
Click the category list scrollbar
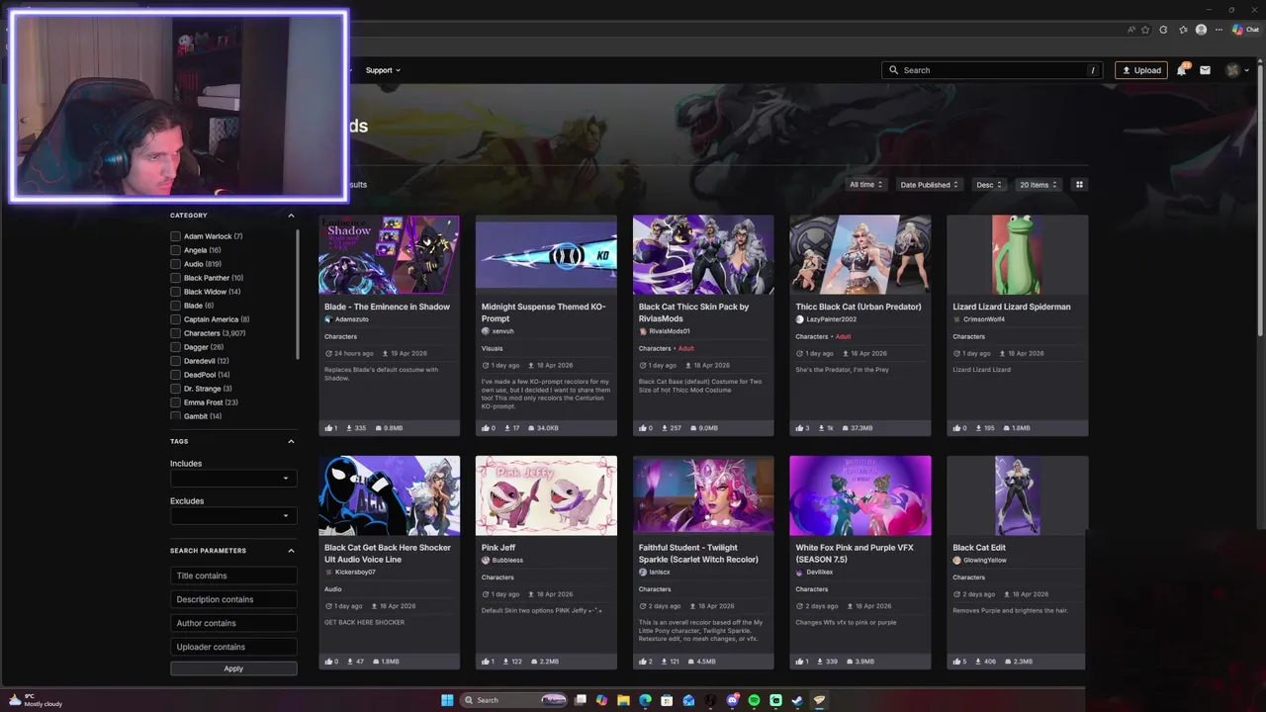pyautogui.click(x=298, y=295)
